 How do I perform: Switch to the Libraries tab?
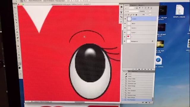point(141,5)
